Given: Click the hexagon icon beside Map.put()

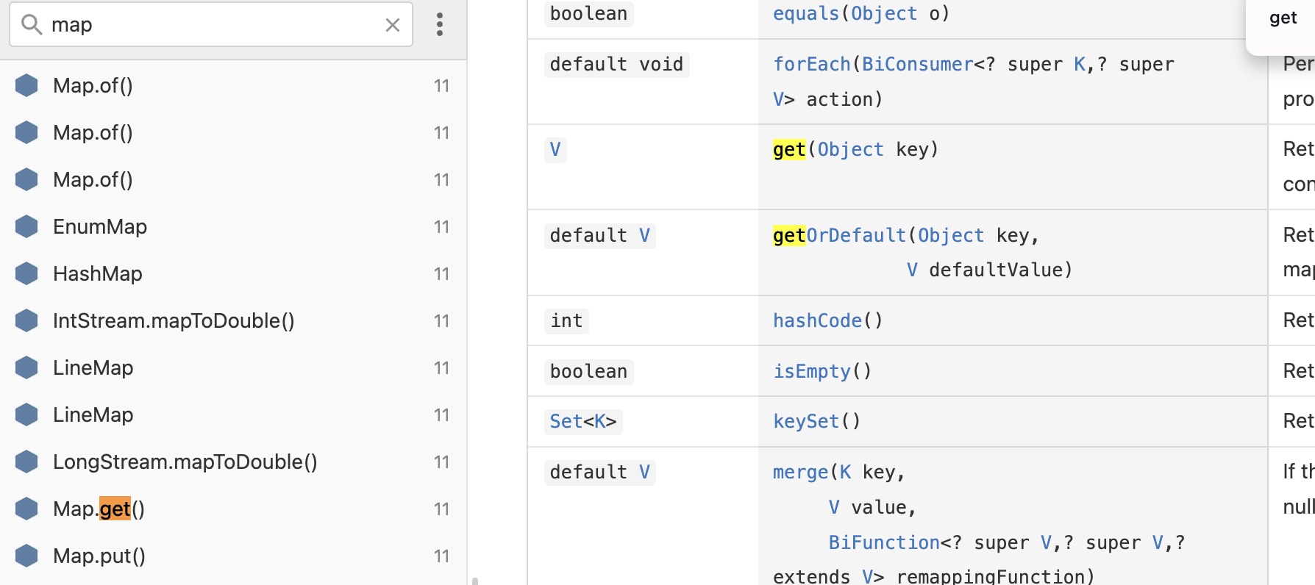Looking at the screenshot, I should [26, 556].
